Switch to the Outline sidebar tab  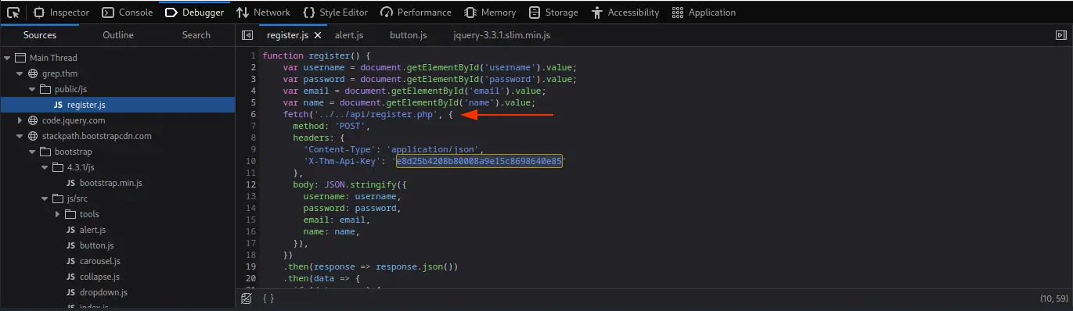[x=118, y=35]
